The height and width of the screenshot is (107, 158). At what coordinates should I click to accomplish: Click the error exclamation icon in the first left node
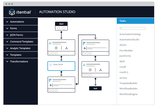tap(56, 48)
